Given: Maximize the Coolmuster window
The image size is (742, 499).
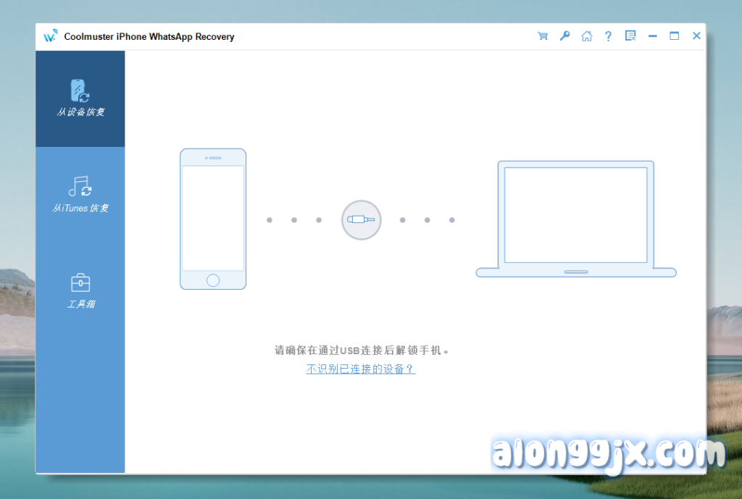Looking at the screenshot, I should (x=674, y=36).
